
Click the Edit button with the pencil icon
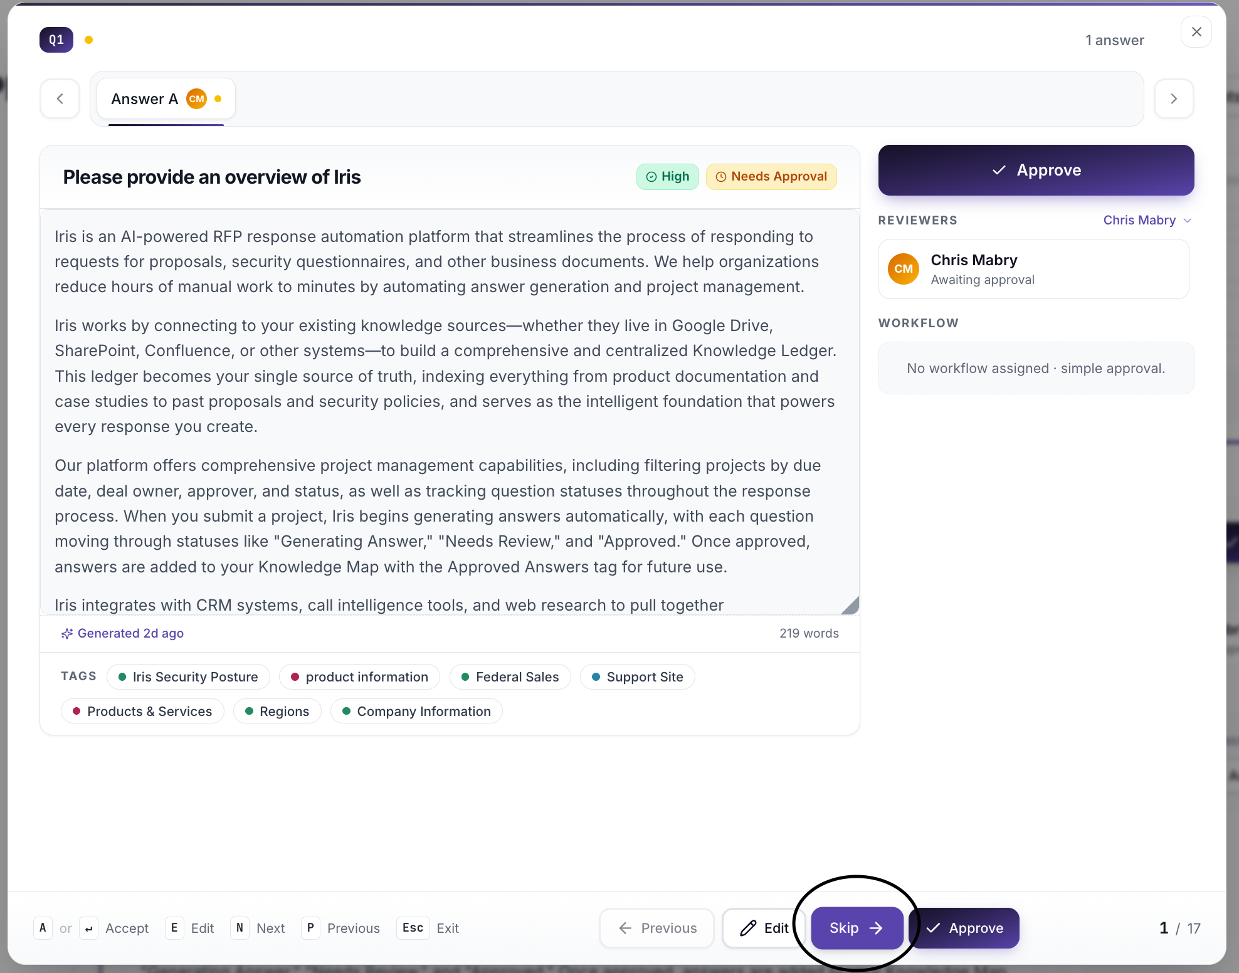[x=764, y=928]
